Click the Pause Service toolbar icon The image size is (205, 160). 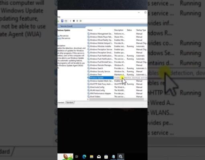pyautogui.click(x=77, y=21)
